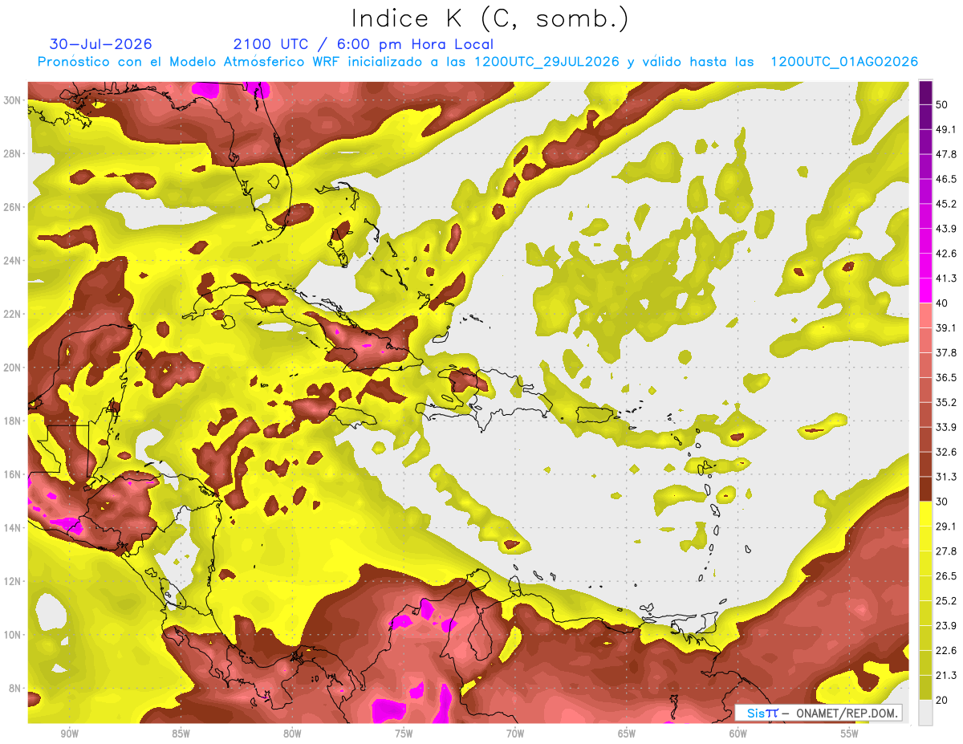Click the bright yellow colorbar segment between 29.1 and 30
The width and height of the screenshot is (963, 744).
click(925, 514)
